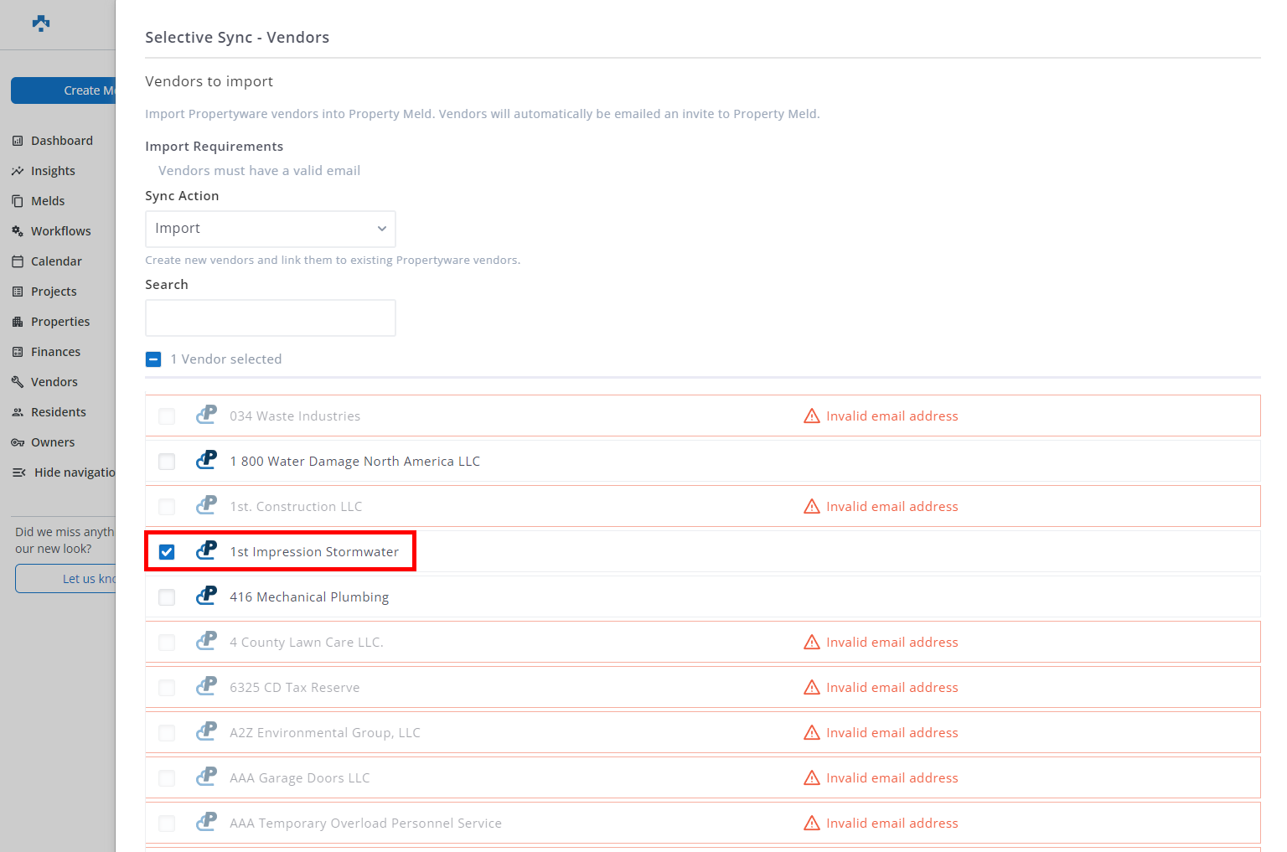This screenshot has height=852, width=1287.
Task: Click the Properties building icon
Action: tap(18, 322)
